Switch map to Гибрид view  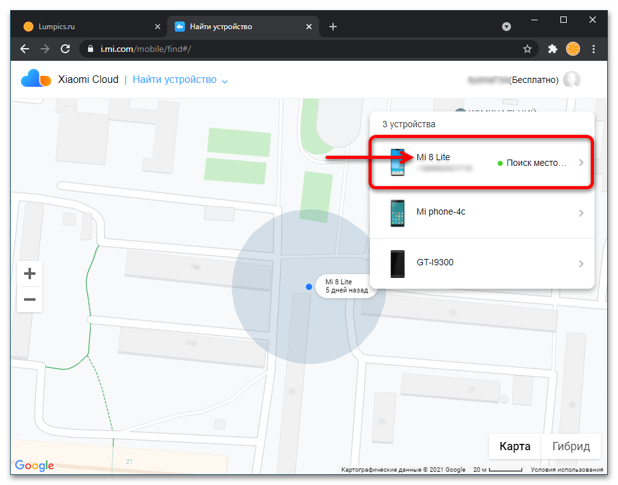click(571, 446)
